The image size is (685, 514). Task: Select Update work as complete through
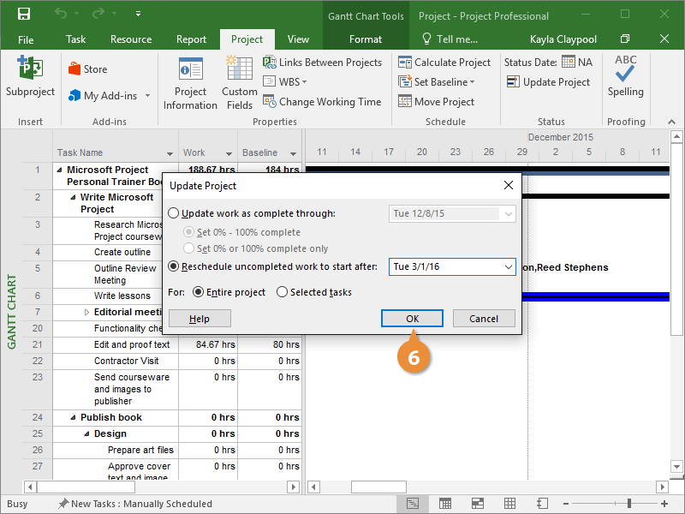[175, 213]
